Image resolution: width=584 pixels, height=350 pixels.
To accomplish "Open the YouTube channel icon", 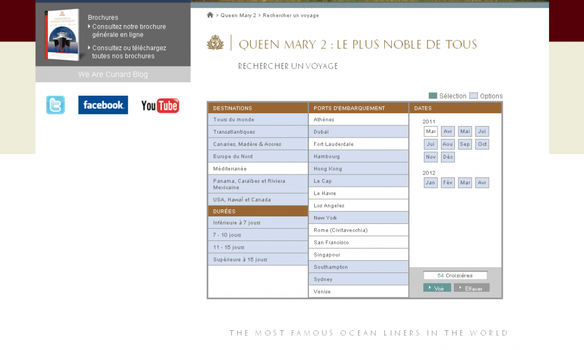I will (160, 106).
